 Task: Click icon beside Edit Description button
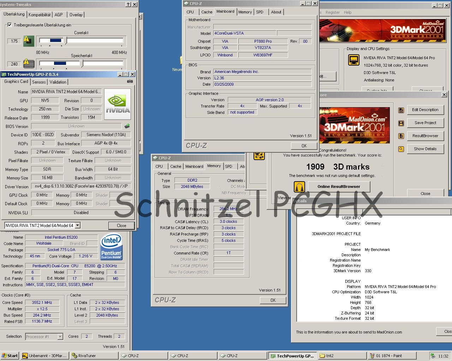click(401, 110)
